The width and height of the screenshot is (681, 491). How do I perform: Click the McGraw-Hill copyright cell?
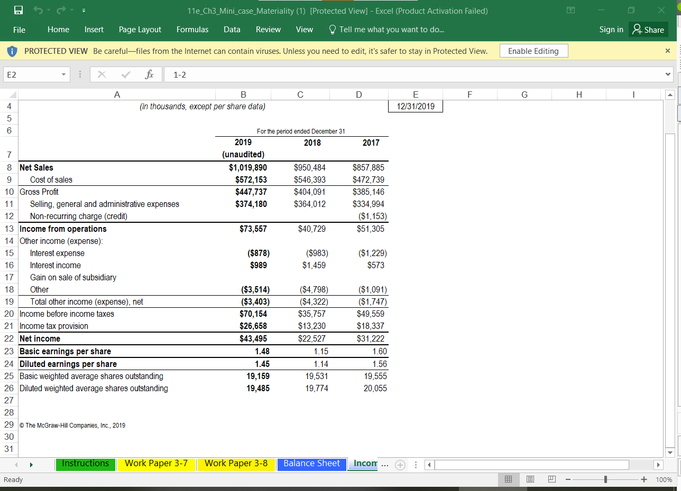click(117, 425)
